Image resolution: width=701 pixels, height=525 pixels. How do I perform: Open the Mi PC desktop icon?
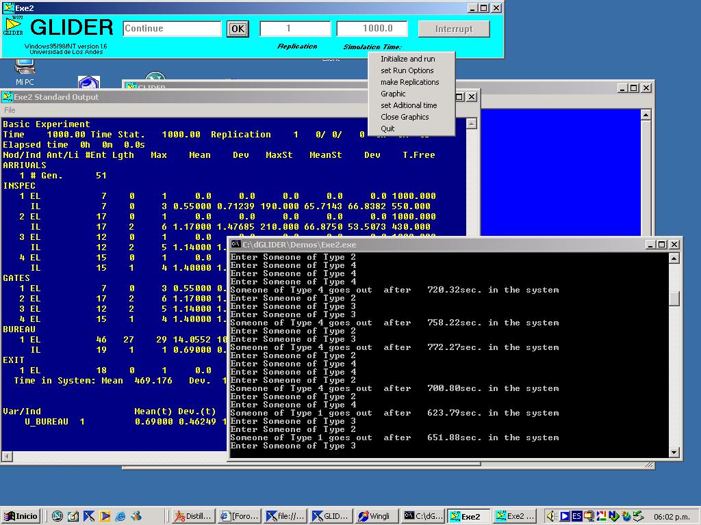[25, 72]
